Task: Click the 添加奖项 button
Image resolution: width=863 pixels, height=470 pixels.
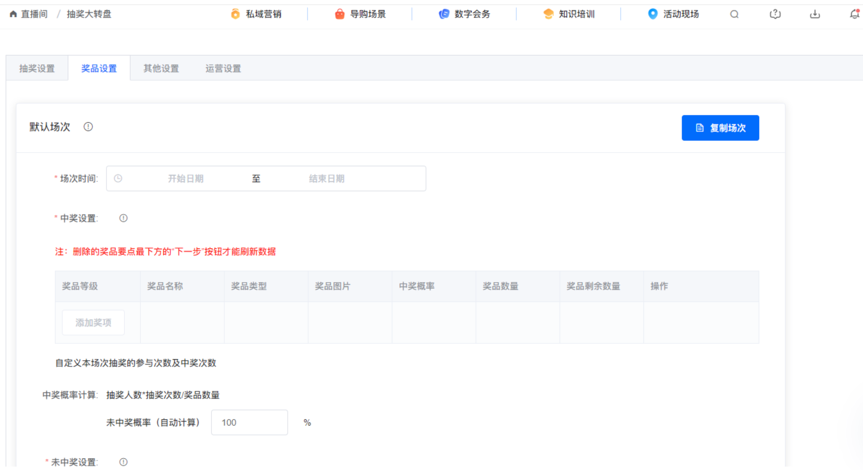Action: (93, 323)
